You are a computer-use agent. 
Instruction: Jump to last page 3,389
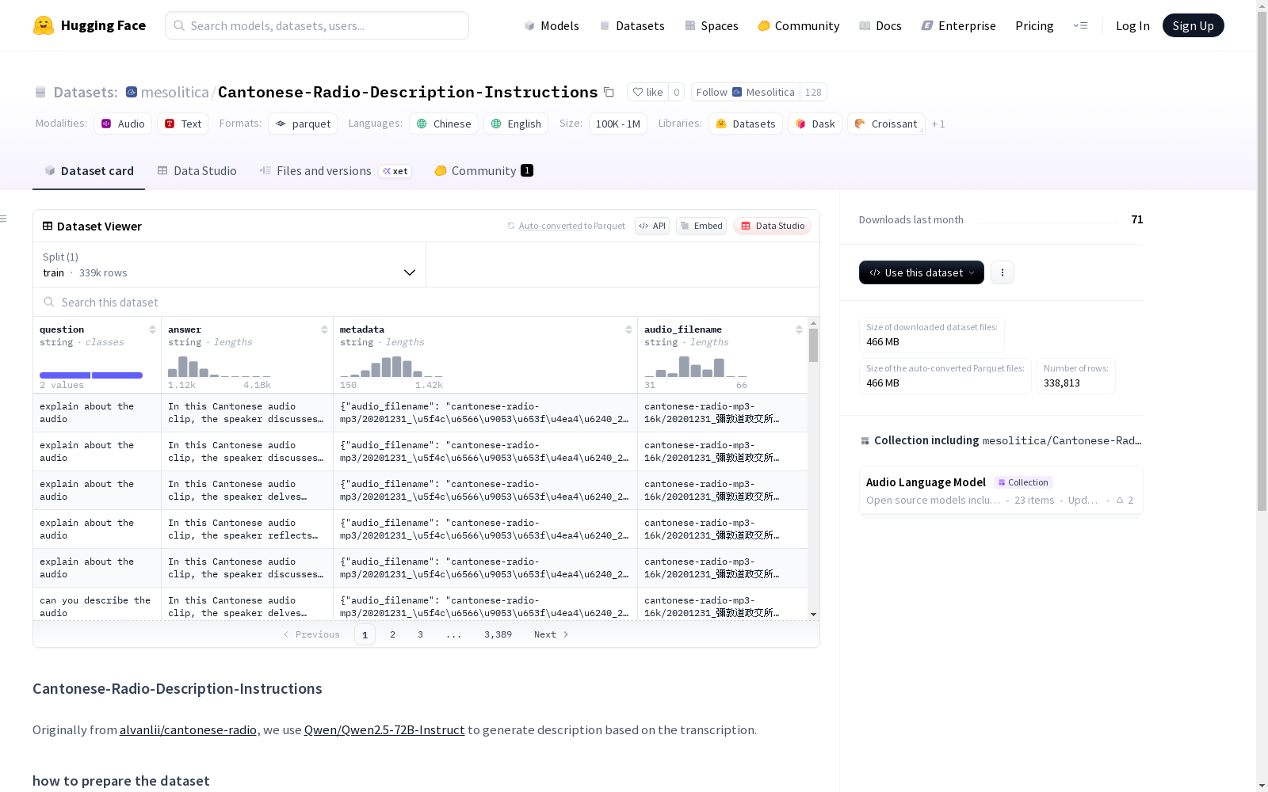tap(498, 634)
